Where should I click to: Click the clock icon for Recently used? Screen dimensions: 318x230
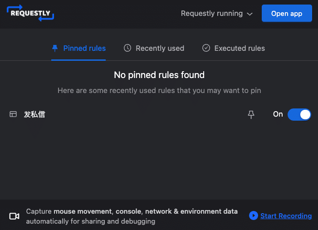tap(127, 48)
